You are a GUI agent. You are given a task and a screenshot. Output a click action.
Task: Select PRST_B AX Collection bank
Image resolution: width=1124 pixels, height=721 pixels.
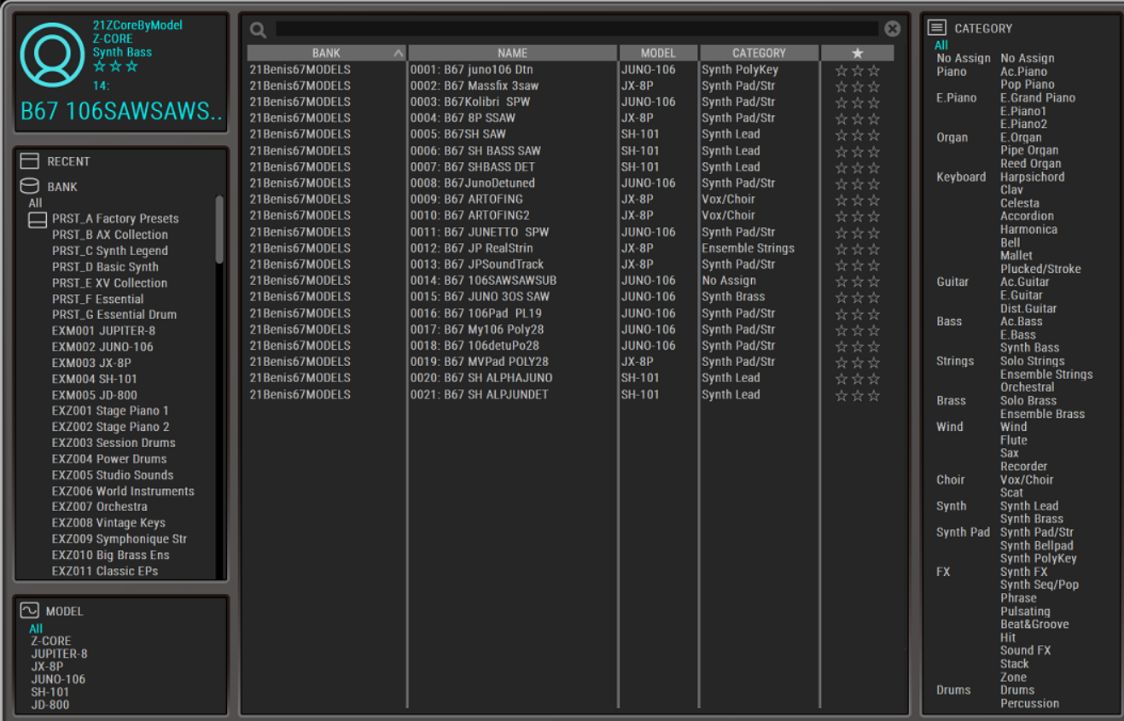click(109, 235)
